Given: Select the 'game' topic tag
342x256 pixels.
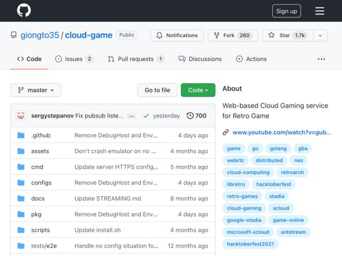Looking at the screenshot, I should tap(234, 148).
